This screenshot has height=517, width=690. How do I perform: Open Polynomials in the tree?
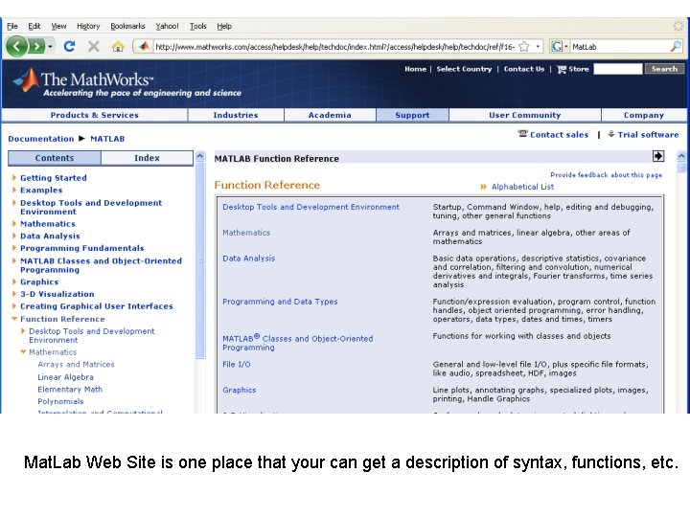[x=60, y=402]
